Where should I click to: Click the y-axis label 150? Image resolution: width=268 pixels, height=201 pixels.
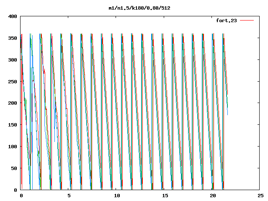[13, 125]
